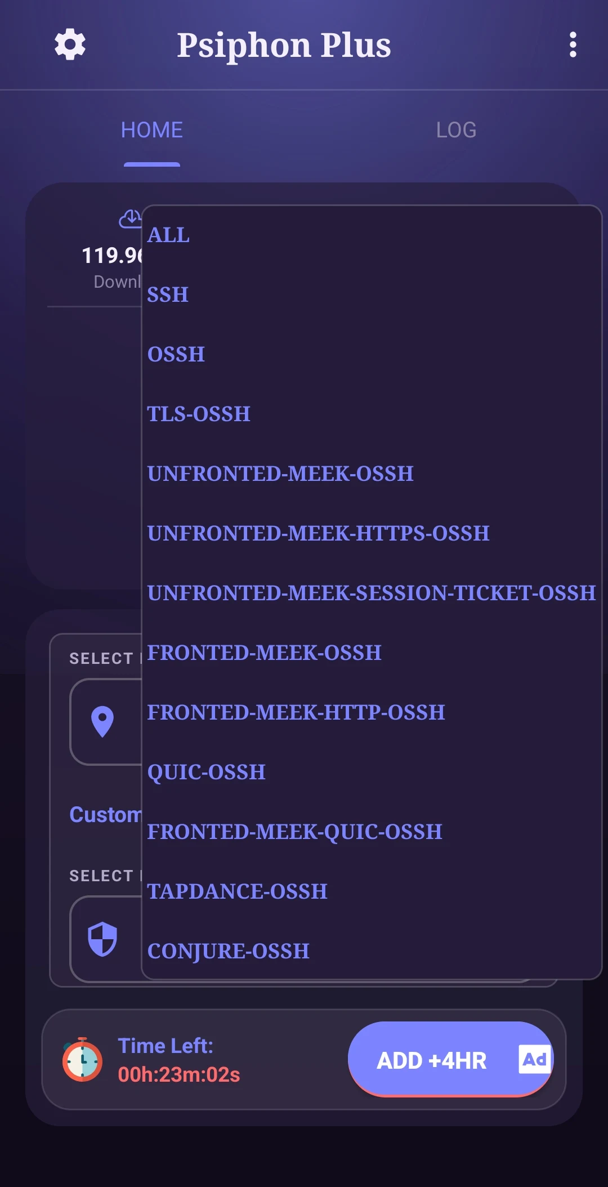Choose ALL from the protocol list

point(372,235)
